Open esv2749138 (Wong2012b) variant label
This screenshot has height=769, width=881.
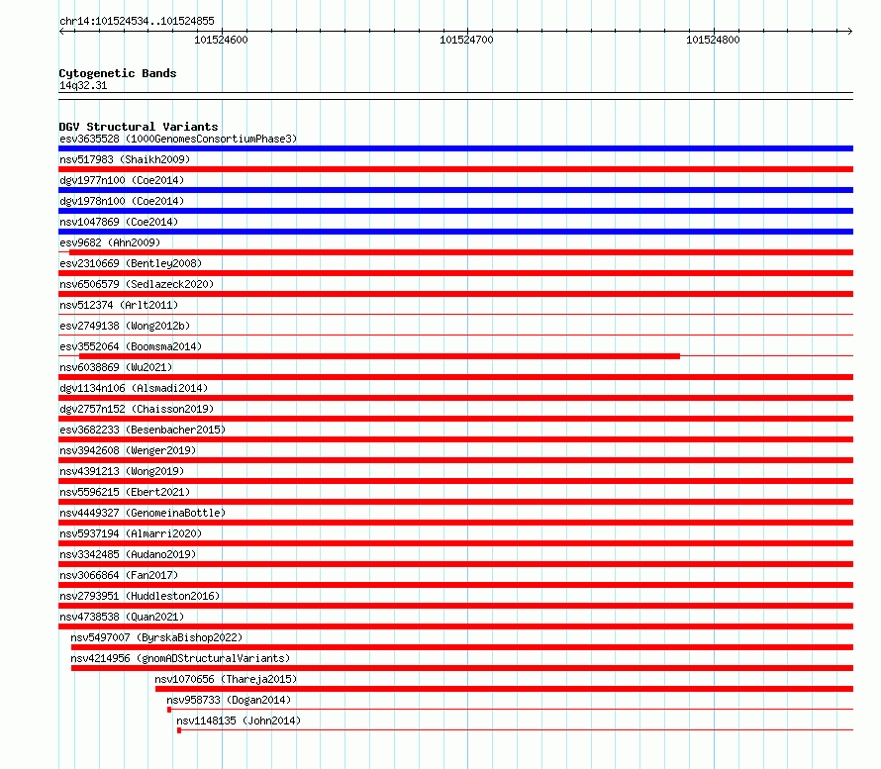[125, 326]
